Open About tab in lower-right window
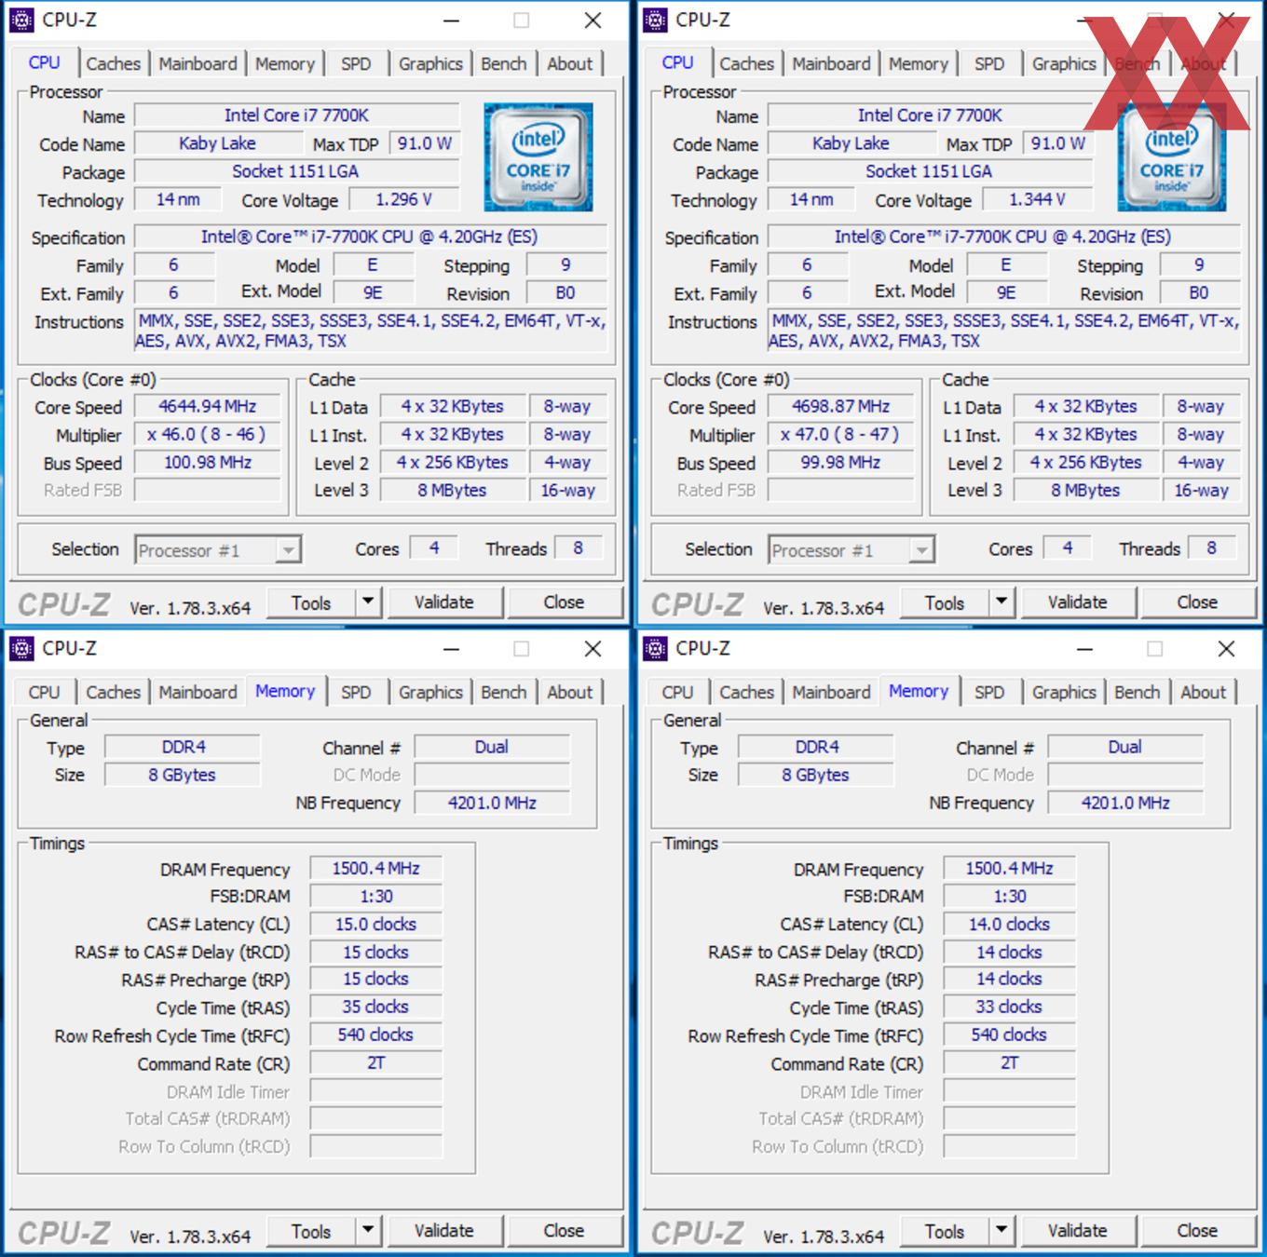This screenshot has height=1257, width=1267. [1203, 693]
